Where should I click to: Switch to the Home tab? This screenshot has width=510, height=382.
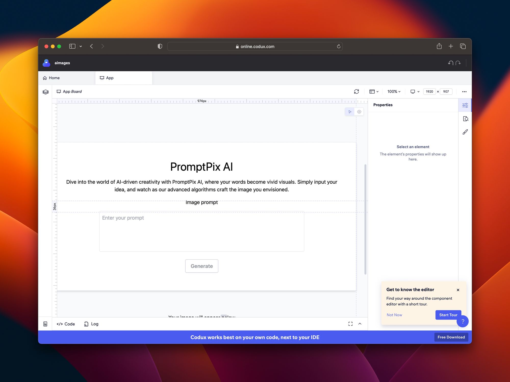click(x=54, y=78)
